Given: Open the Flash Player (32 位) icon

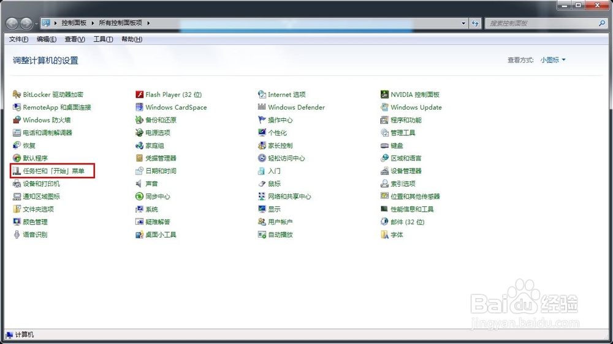Looking at the screenshot, I should [x=139, y=94].
